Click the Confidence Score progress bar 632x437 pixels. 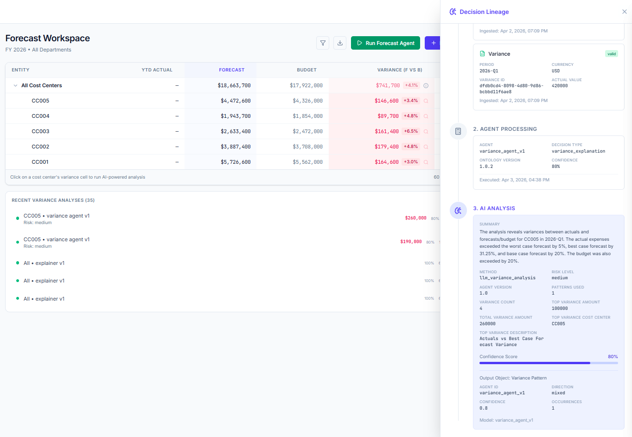point(549,363)
